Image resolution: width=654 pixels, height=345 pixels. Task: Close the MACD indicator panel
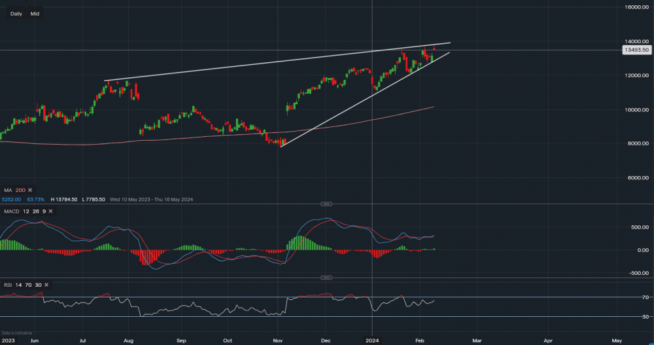point(52,211)
